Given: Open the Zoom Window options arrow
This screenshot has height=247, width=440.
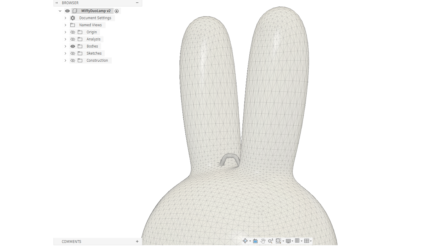Looking at the screenshot, I should click(x=283, y=241).
